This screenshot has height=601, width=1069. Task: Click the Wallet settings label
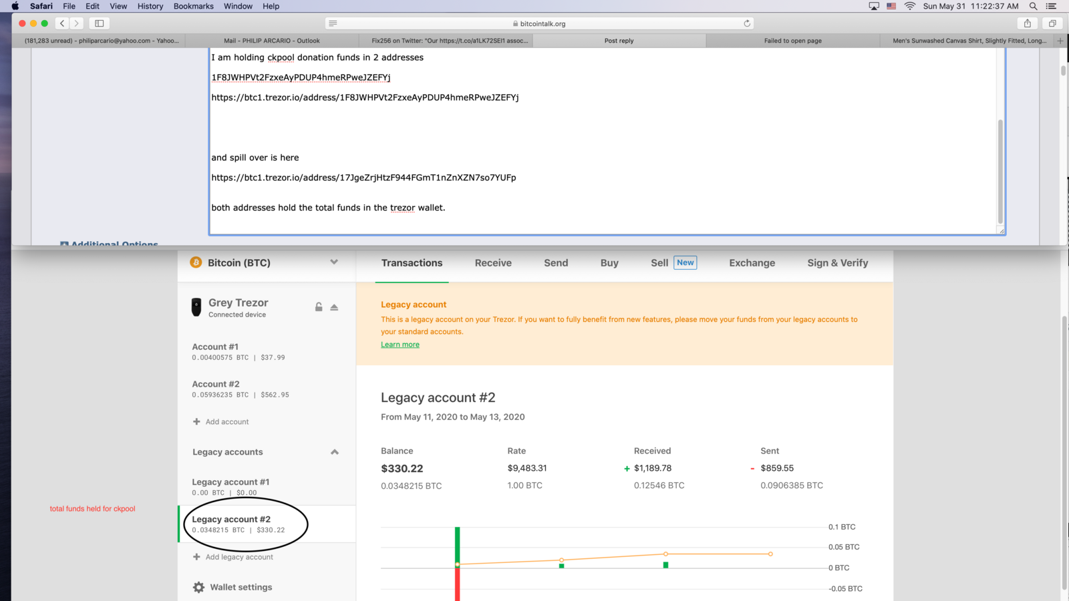(241, 587)
